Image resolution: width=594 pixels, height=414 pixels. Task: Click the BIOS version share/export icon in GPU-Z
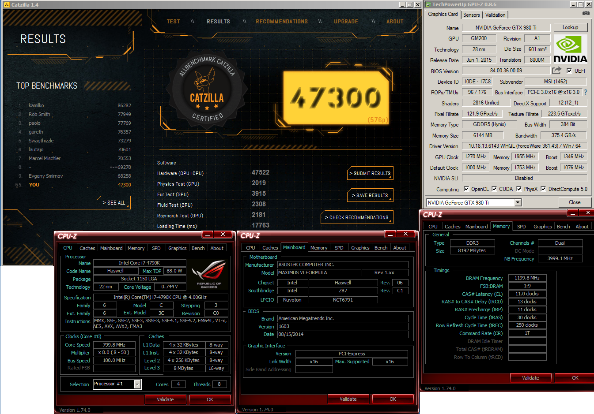[x=556, y=70]
